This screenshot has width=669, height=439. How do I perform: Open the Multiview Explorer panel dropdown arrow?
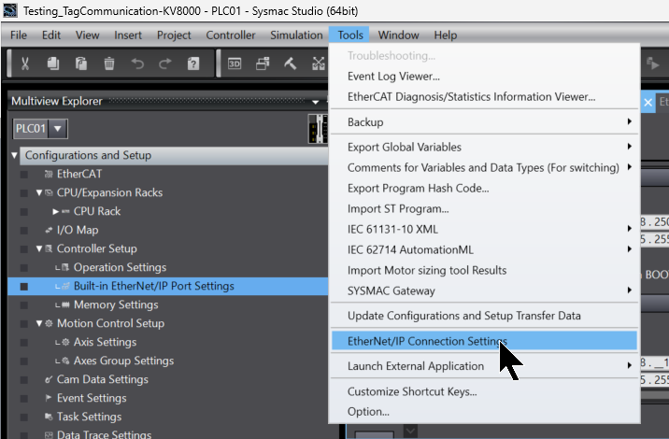coord(315,102)
